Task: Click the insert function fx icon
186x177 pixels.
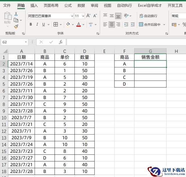Action: tap(61, 42)
